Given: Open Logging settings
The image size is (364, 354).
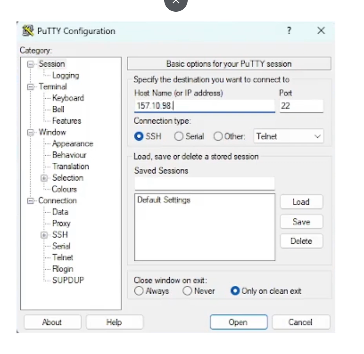Looking at the screenshot, I should pos(66,75).
